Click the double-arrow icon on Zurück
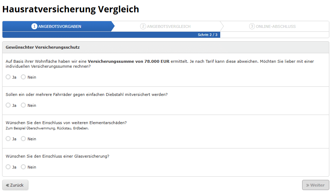Viewport: 330px width, 195px height. 7,185
